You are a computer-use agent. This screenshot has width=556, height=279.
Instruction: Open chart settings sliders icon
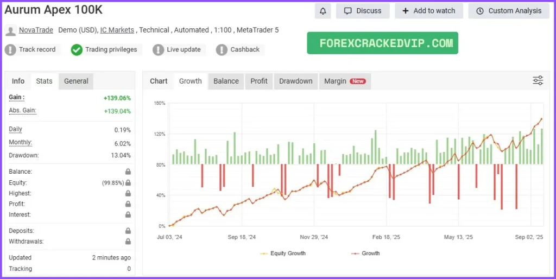(538, 81)
